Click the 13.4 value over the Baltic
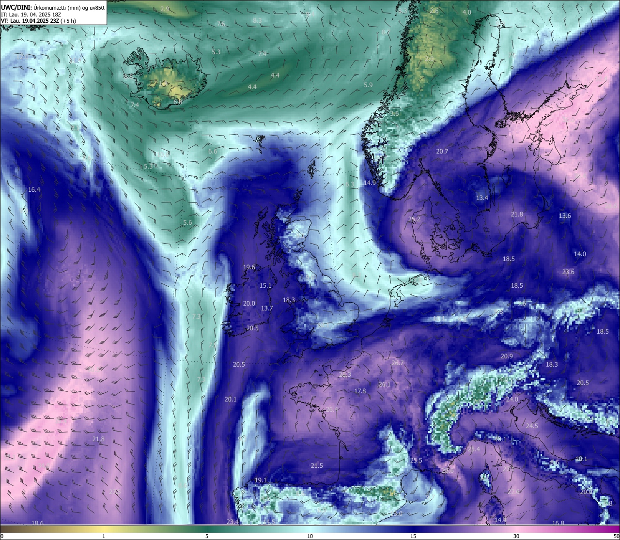The width and height of the screenshot is (620, 540). click(x=482, y=198)
